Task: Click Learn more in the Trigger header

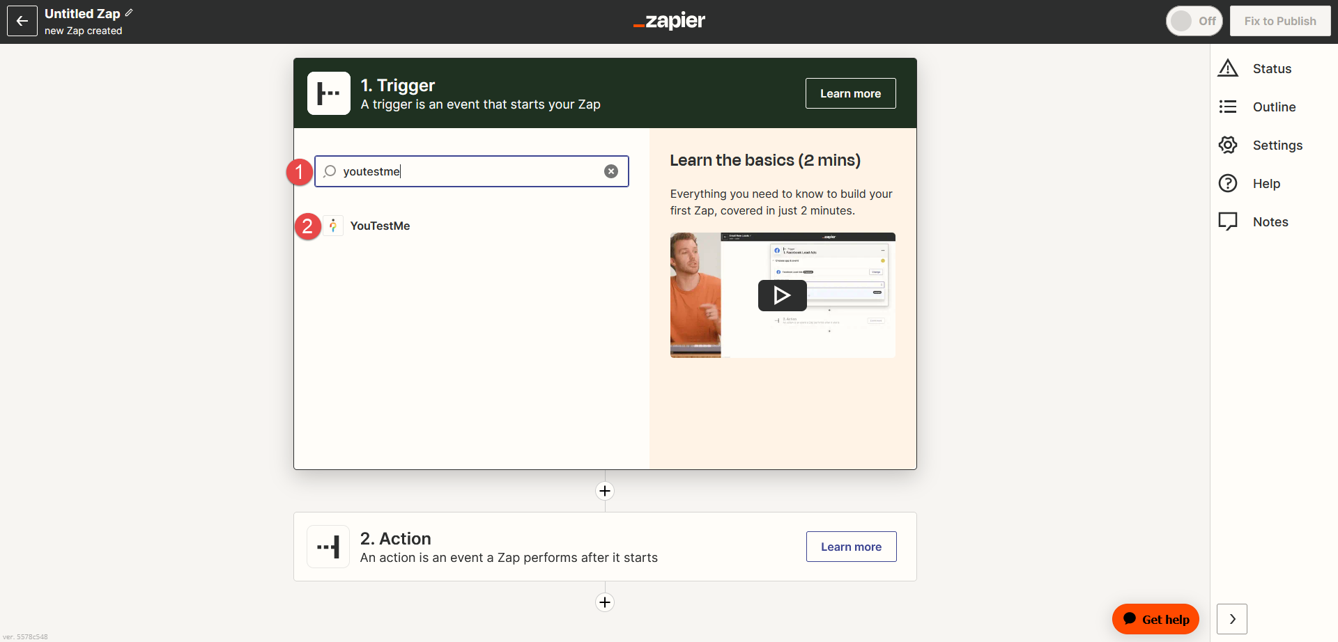Action: [850, 93]
